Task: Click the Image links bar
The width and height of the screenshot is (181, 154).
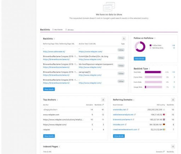Action: click(x=153, y=87)
